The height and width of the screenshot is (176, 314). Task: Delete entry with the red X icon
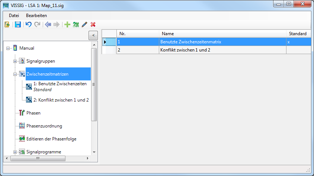[x=93, y=24]
